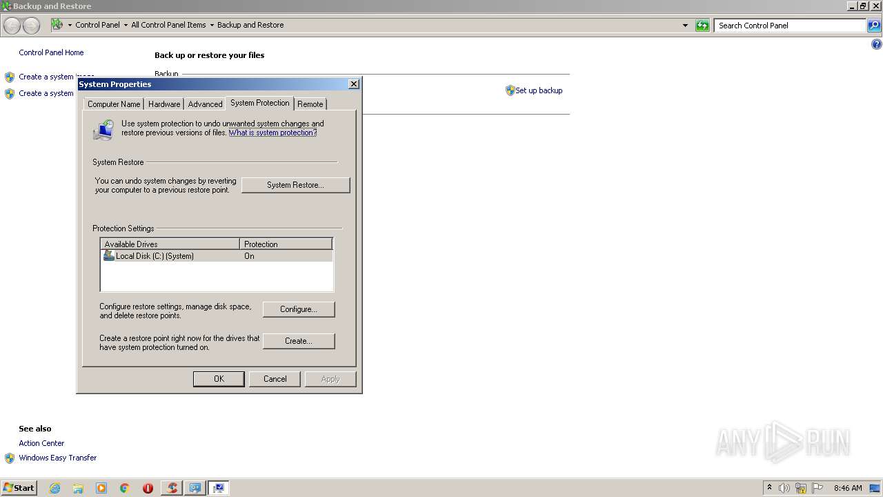Screen dimensions: 883x497
Task: Expand dropdown arrow after Control Panel breadcrumb
Action: click(x=126, y=25)
